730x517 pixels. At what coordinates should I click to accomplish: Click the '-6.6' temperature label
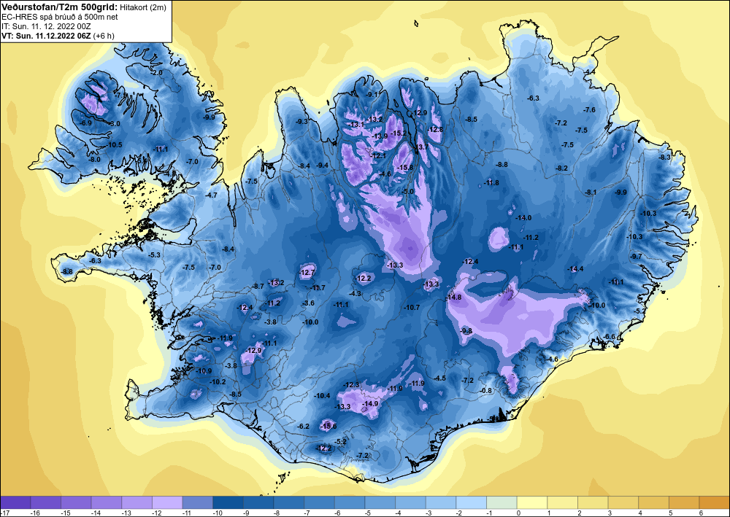(610, 337)
